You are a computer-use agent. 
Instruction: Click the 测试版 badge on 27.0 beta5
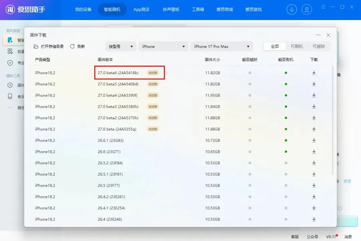point(153,84)
